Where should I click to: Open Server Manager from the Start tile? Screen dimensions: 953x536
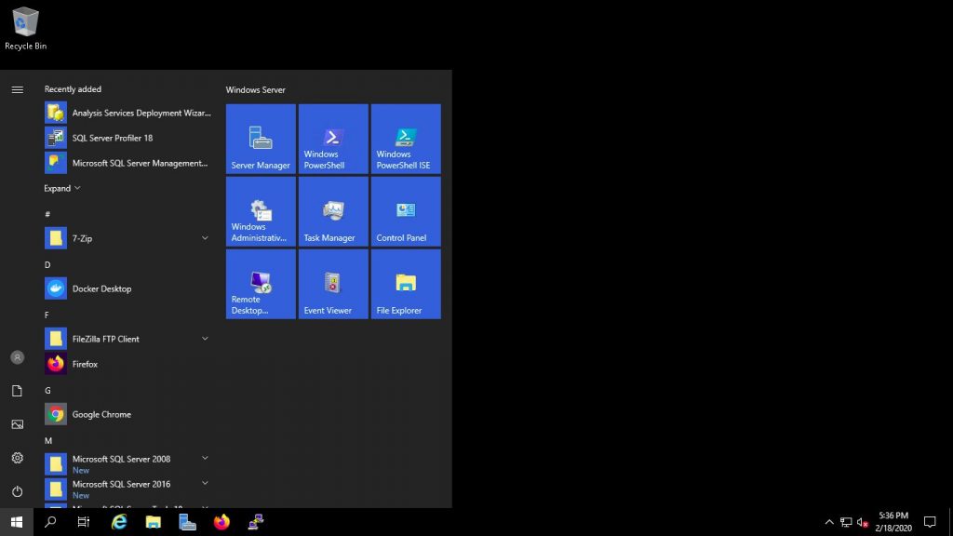260,139
